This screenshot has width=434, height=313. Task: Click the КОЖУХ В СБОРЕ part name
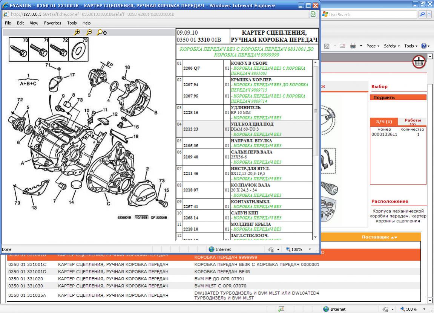point(249,63)
